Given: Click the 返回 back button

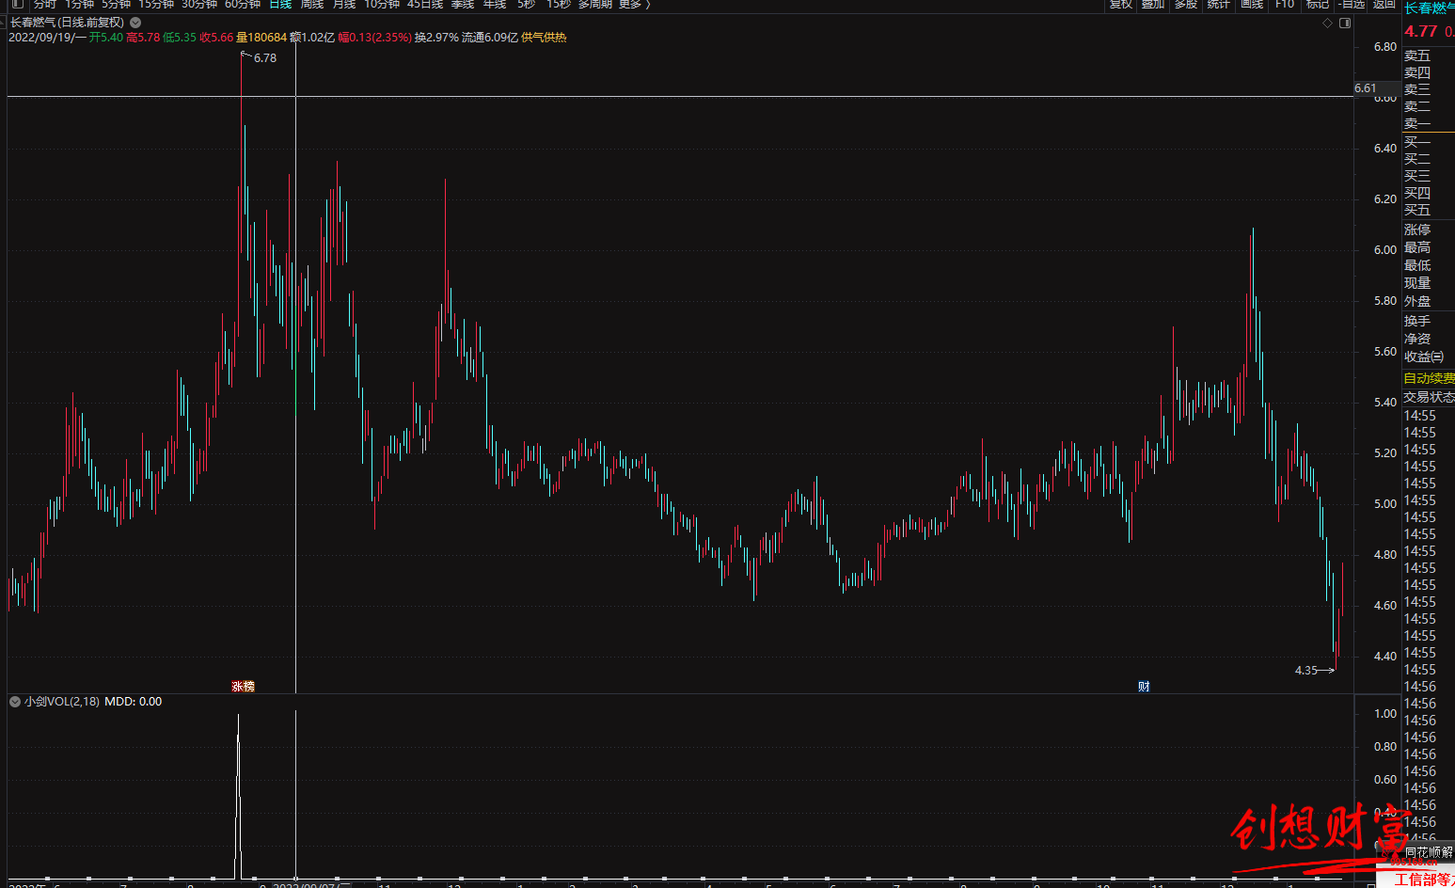Looking at the screenshot, I should tap(1384, 5).
